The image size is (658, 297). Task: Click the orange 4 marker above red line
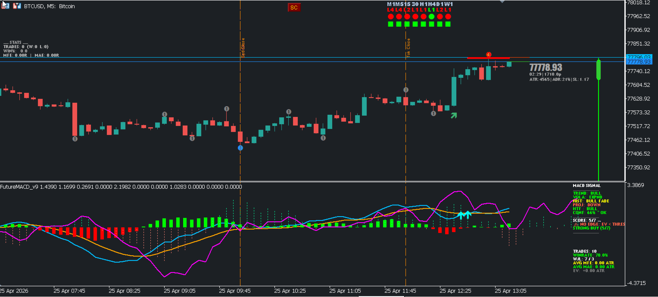488,55
